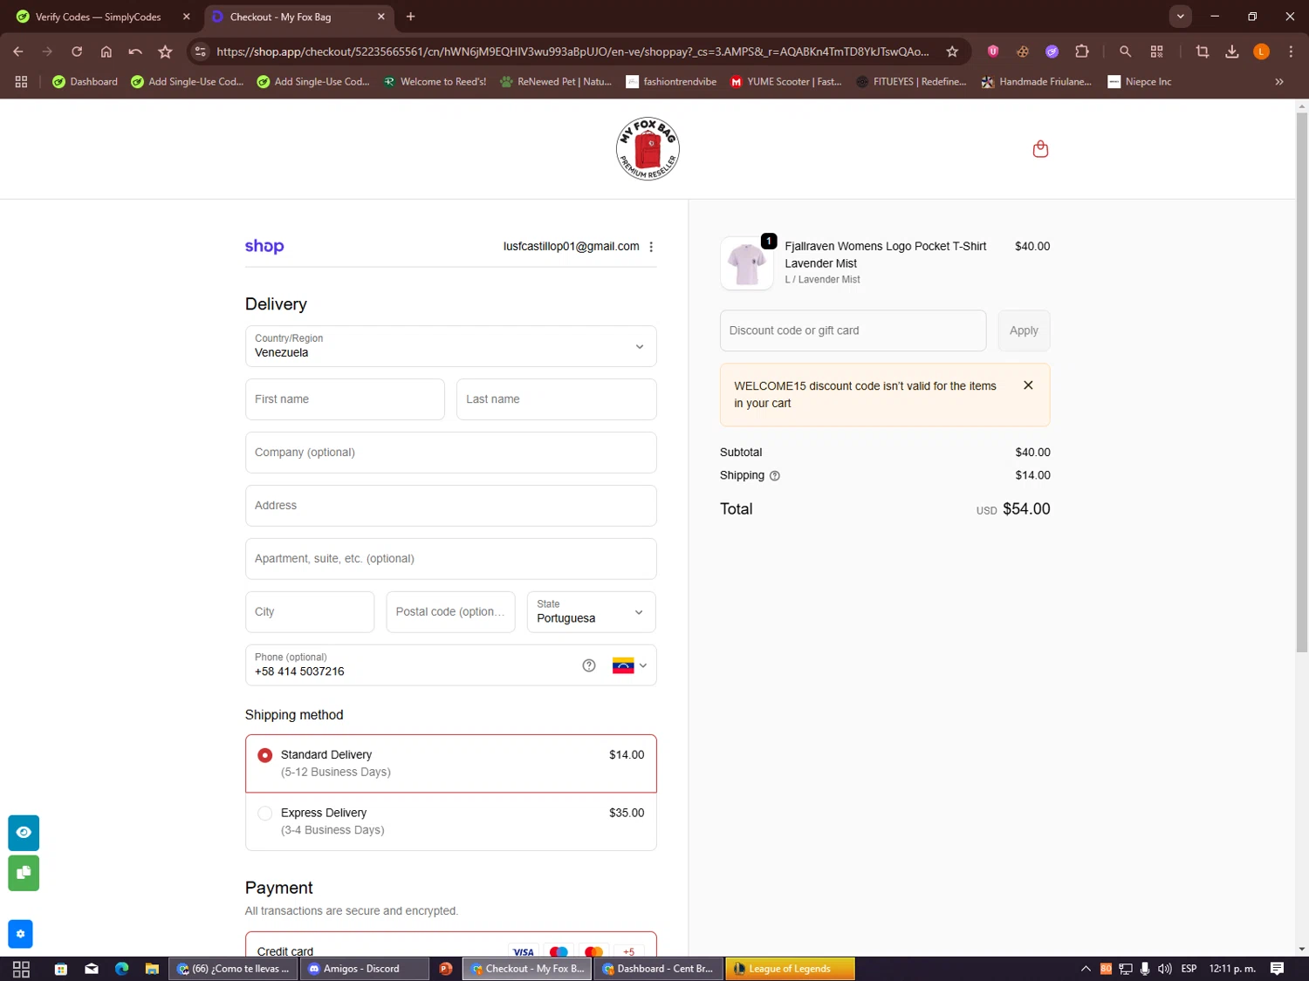Open the Windows notification center
1309x981 pixels.
(x=1277, y=969)
